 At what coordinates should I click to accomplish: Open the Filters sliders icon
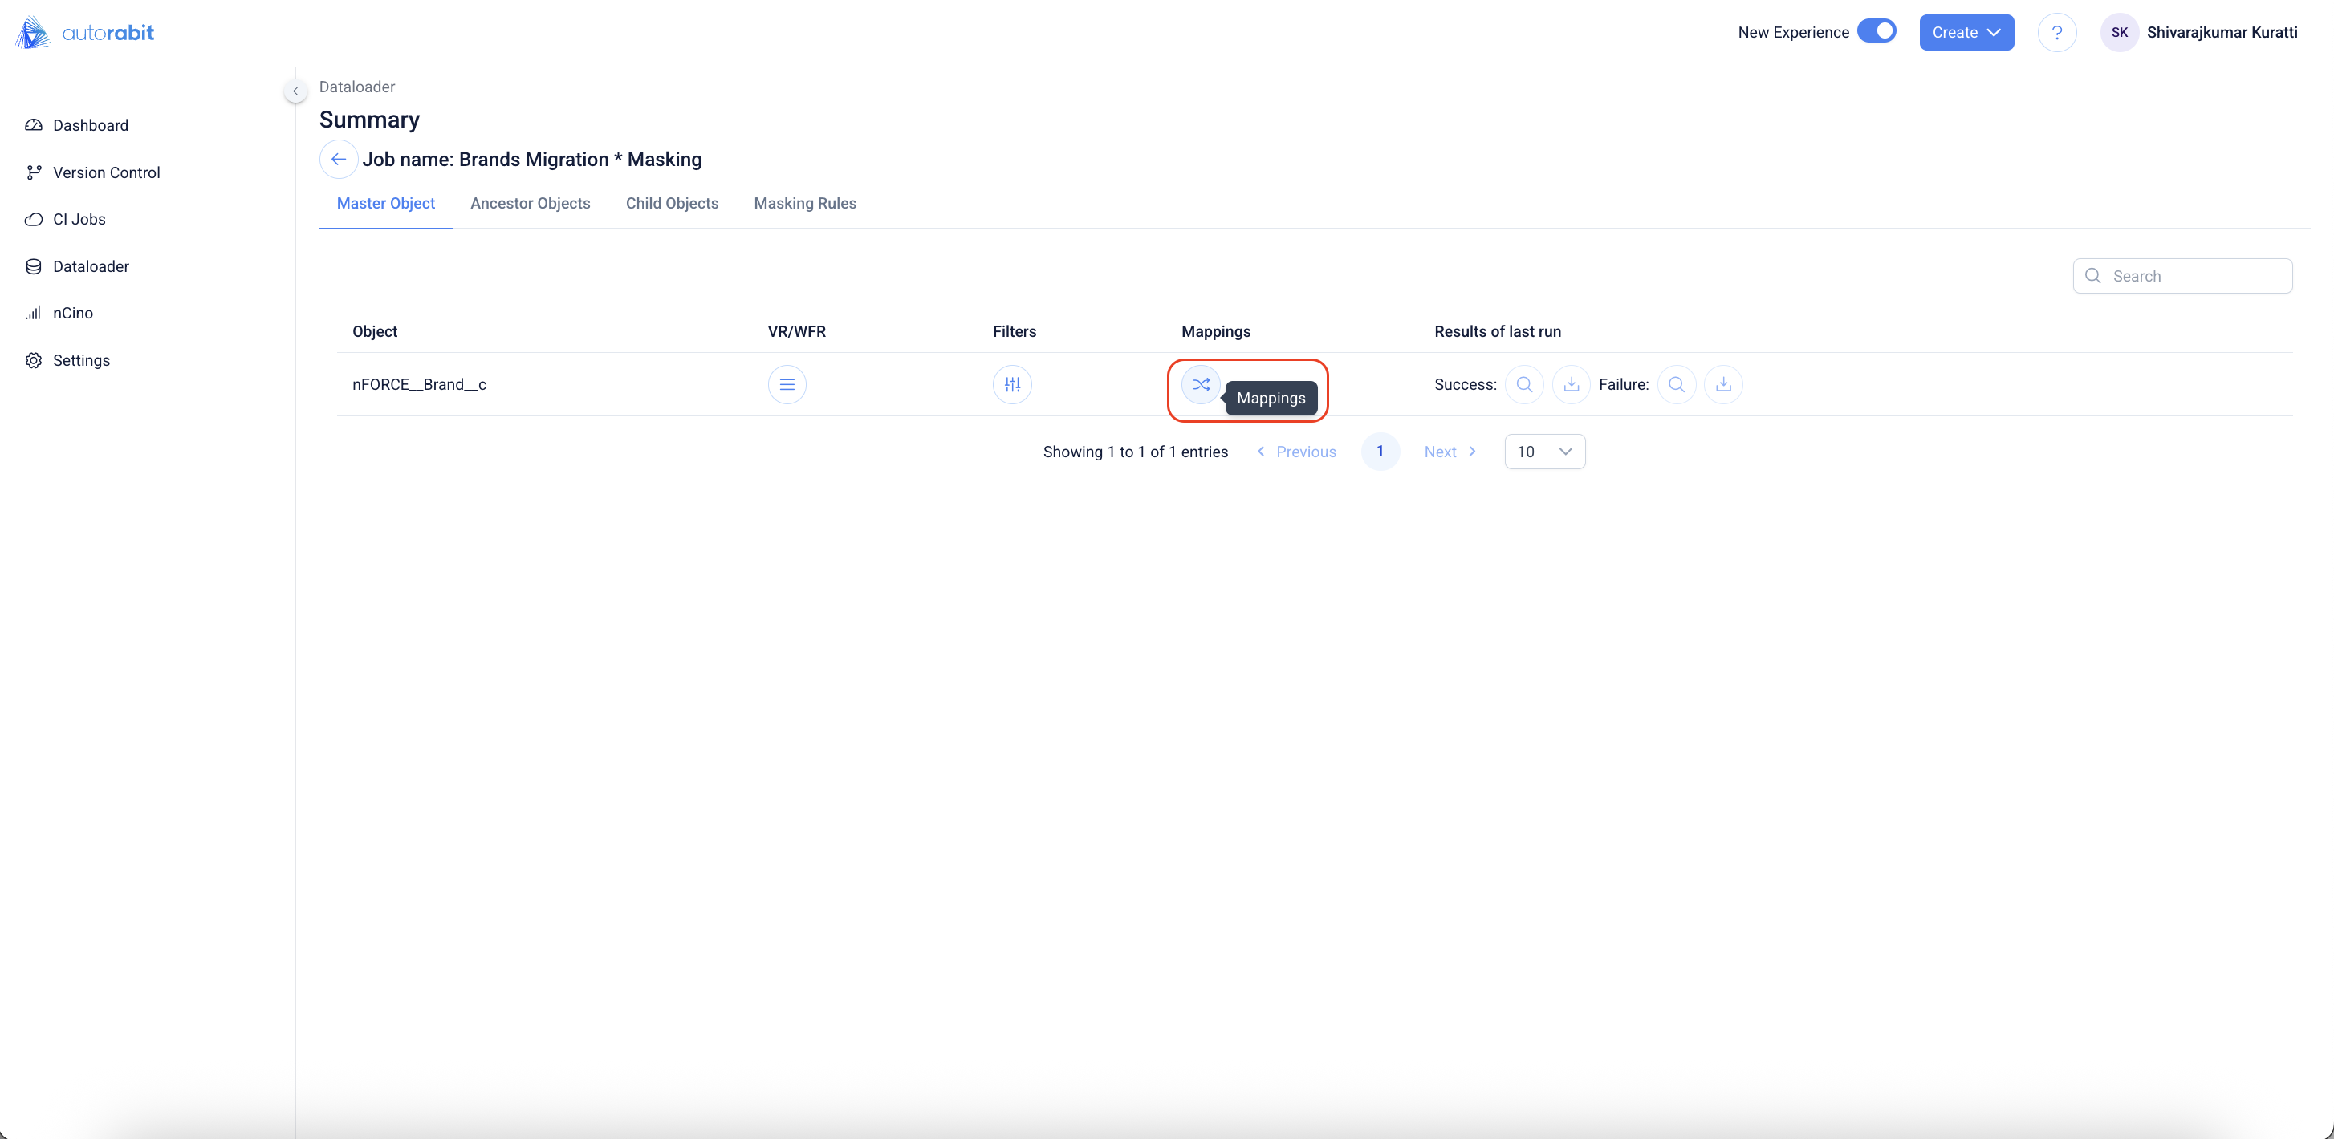(x=1011, y=384)
